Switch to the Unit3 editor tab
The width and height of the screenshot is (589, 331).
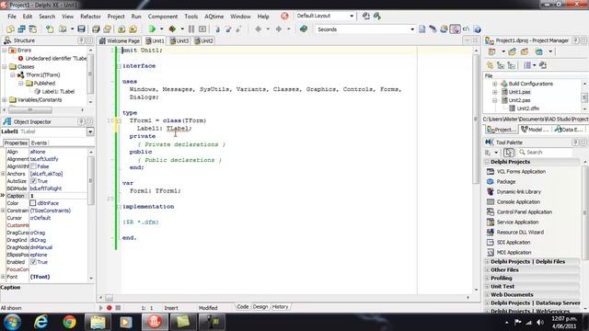[x=179, y=40]
